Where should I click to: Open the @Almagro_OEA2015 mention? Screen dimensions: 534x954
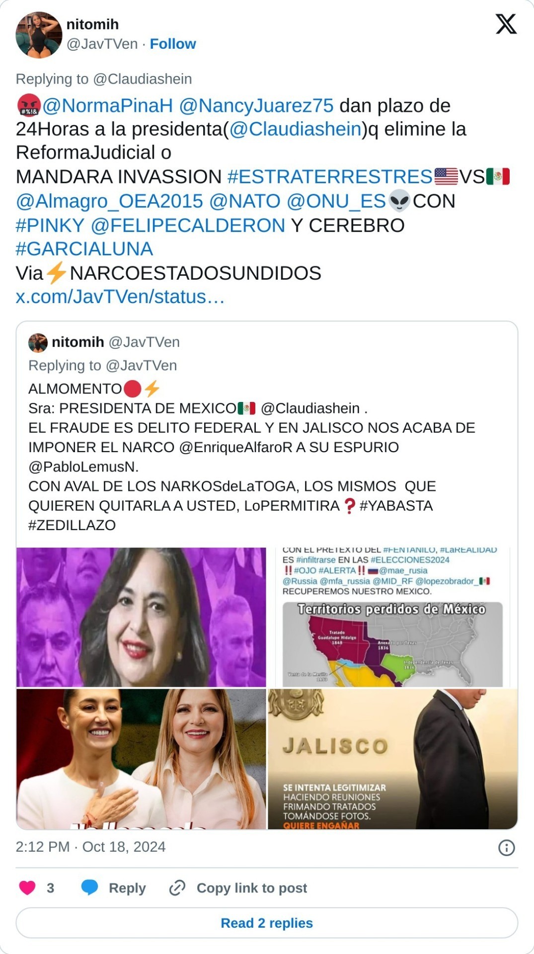[x=109, y=201]
